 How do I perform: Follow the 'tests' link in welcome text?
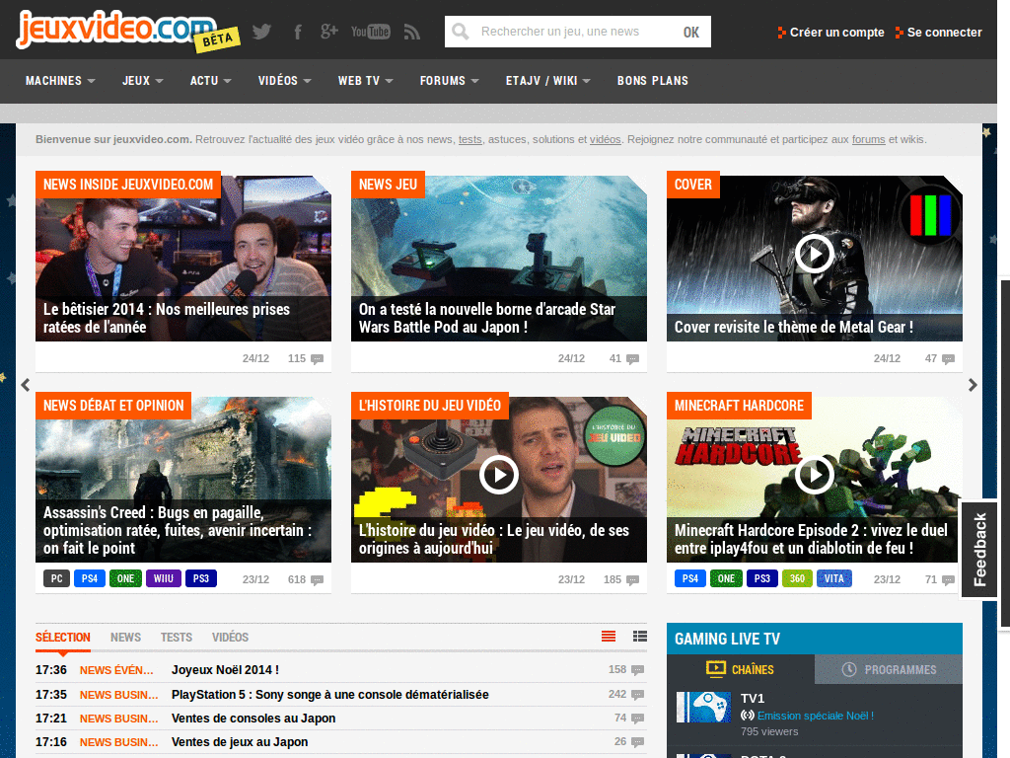click(470, 139)
